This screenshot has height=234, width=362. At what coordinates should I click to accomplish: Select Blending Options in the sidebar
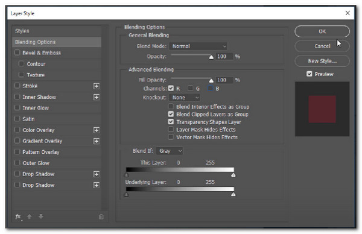click(x=57, y=42)
